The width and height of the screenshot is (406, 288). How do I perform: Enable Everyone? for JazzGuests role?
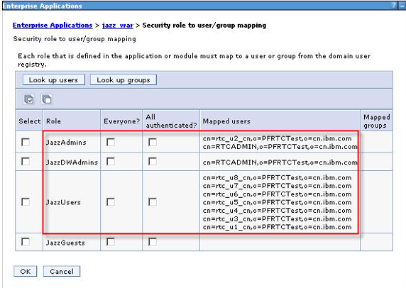click(111, 242)
